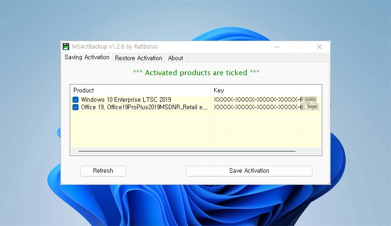391x226 pixels.
Task: Click the horizontal scrollbar in the product list
Action: [187, 151]
